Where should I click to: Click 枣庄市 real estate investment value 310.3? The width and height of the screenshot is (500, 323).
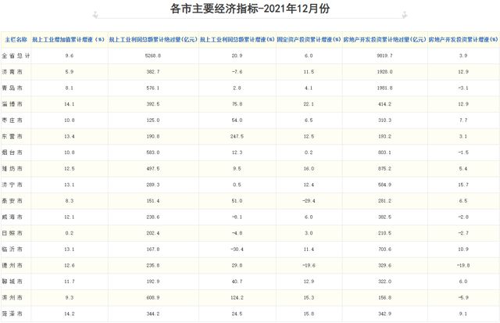(x=384, y=120)
